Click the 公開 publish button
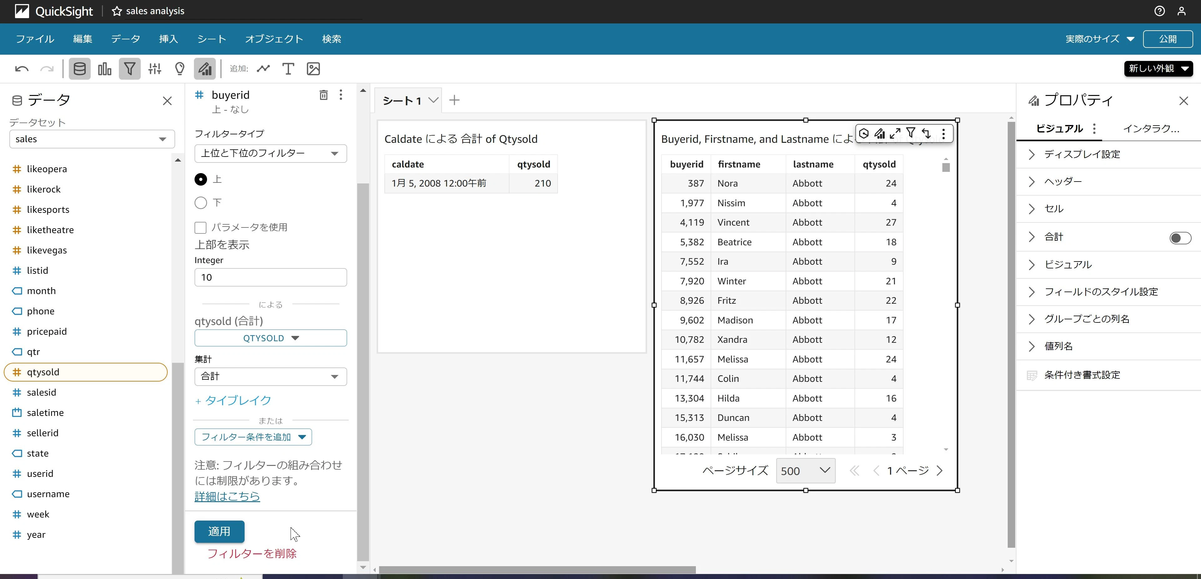1201x579 pixels. click(1168, 39)
